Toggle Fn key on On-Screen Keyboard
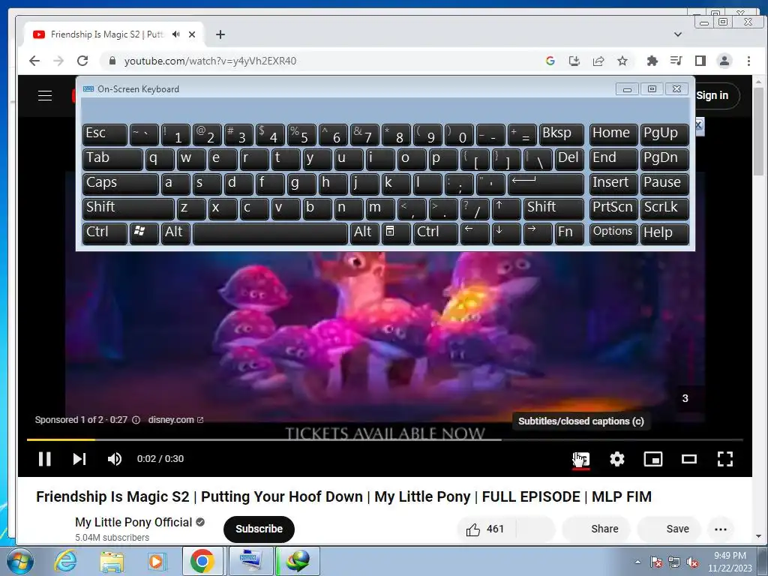Screen dimensions: 768x576 570,232
